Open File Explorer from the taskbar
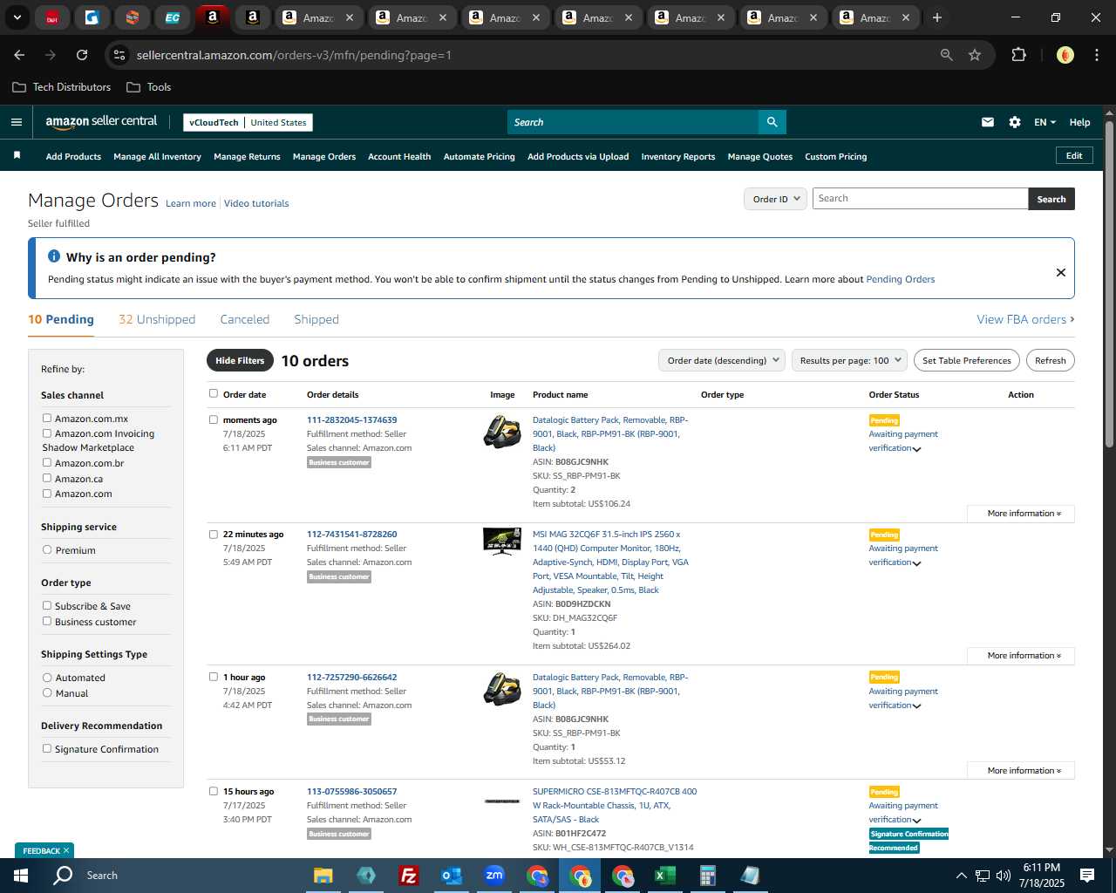Screen dimensions: 1116x893 pyautogui.click(x=323, y=876)
